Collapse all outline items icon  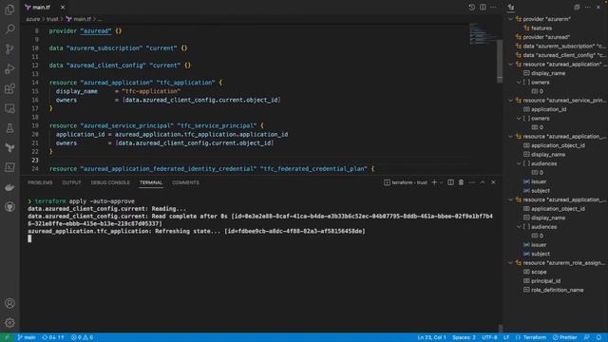[577, 7]
